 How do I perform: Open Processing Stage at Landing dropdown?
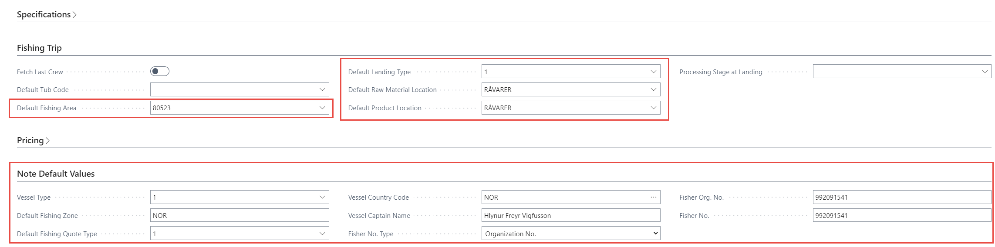coord(985,72)
